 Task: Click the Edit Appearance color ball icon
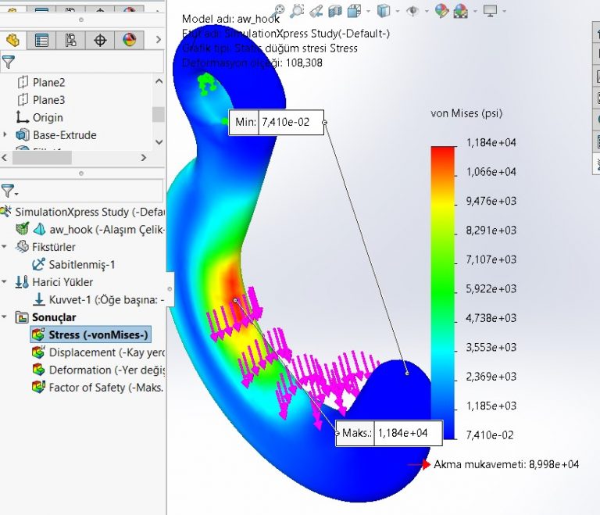coord(441,11)
